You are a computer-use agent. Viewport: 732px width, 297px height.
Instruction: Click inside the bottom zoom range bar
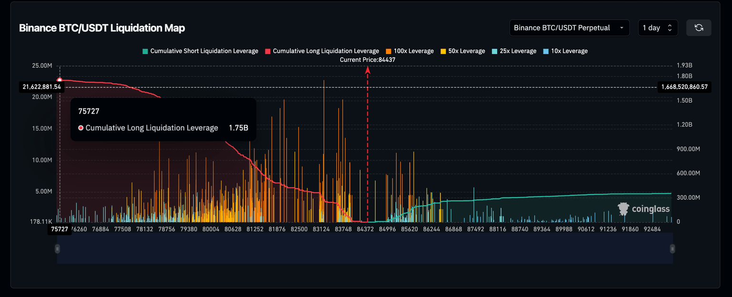365,248
